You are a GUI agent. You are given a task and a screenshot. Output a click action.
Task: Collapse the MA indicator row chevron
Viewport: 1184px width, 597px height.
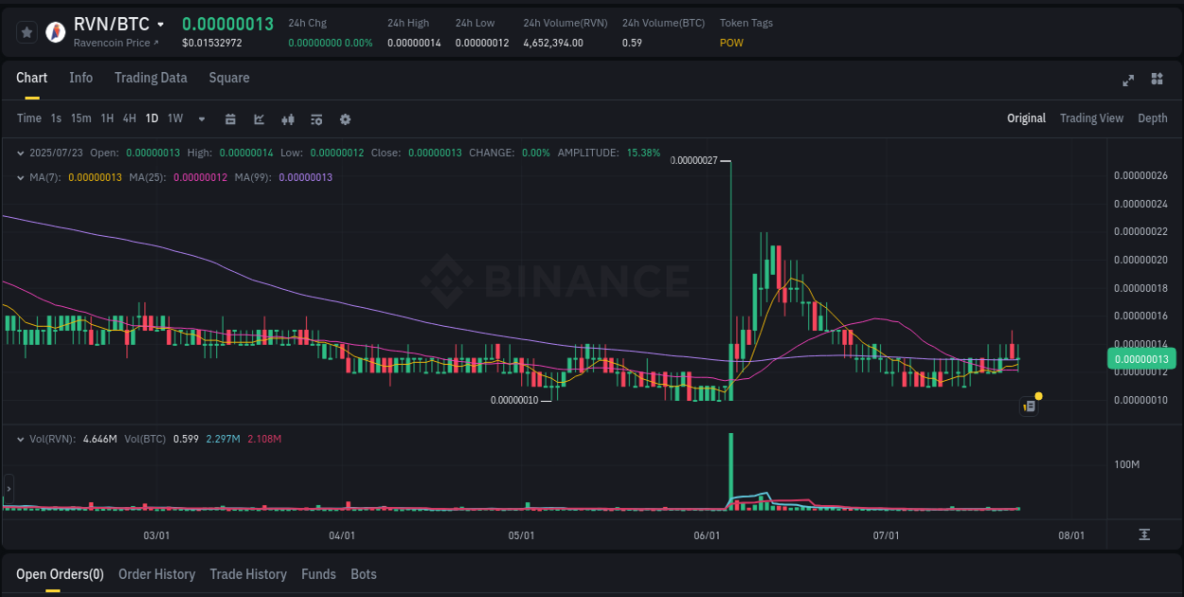click(x=21, y=176)
